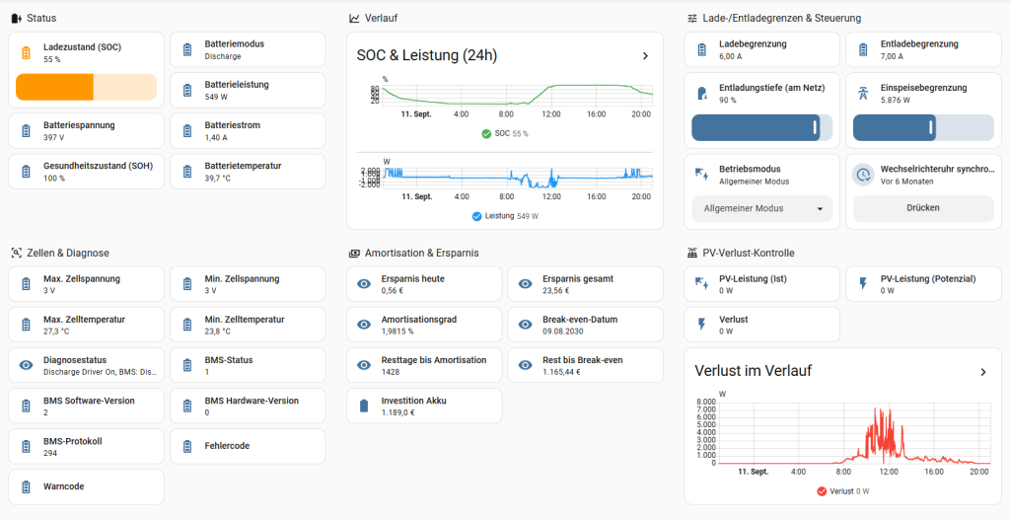Viewport: 1010px width, 520px height.
Task: Open Verlust im Verlauf details chevron
Action: pyautogui.click(x=983, y=372)
